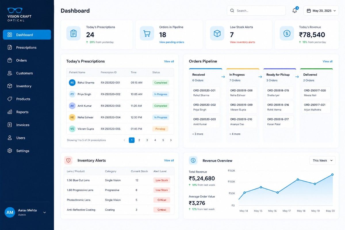Screen dimensions: 345x230
Task: Open notifications via the bell icon
Action: point(294,11)
